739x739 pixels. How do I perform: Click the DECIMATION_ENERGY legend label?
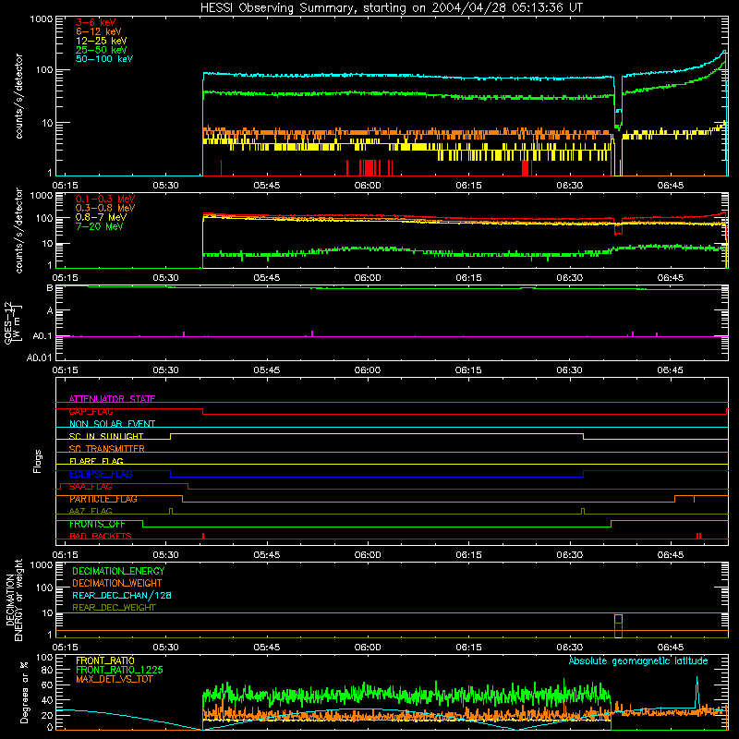(x=118, y=571)
